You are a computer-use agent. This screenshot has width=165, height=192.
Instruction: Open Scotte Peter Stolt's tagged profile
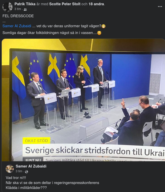click(x=65, y=4)
